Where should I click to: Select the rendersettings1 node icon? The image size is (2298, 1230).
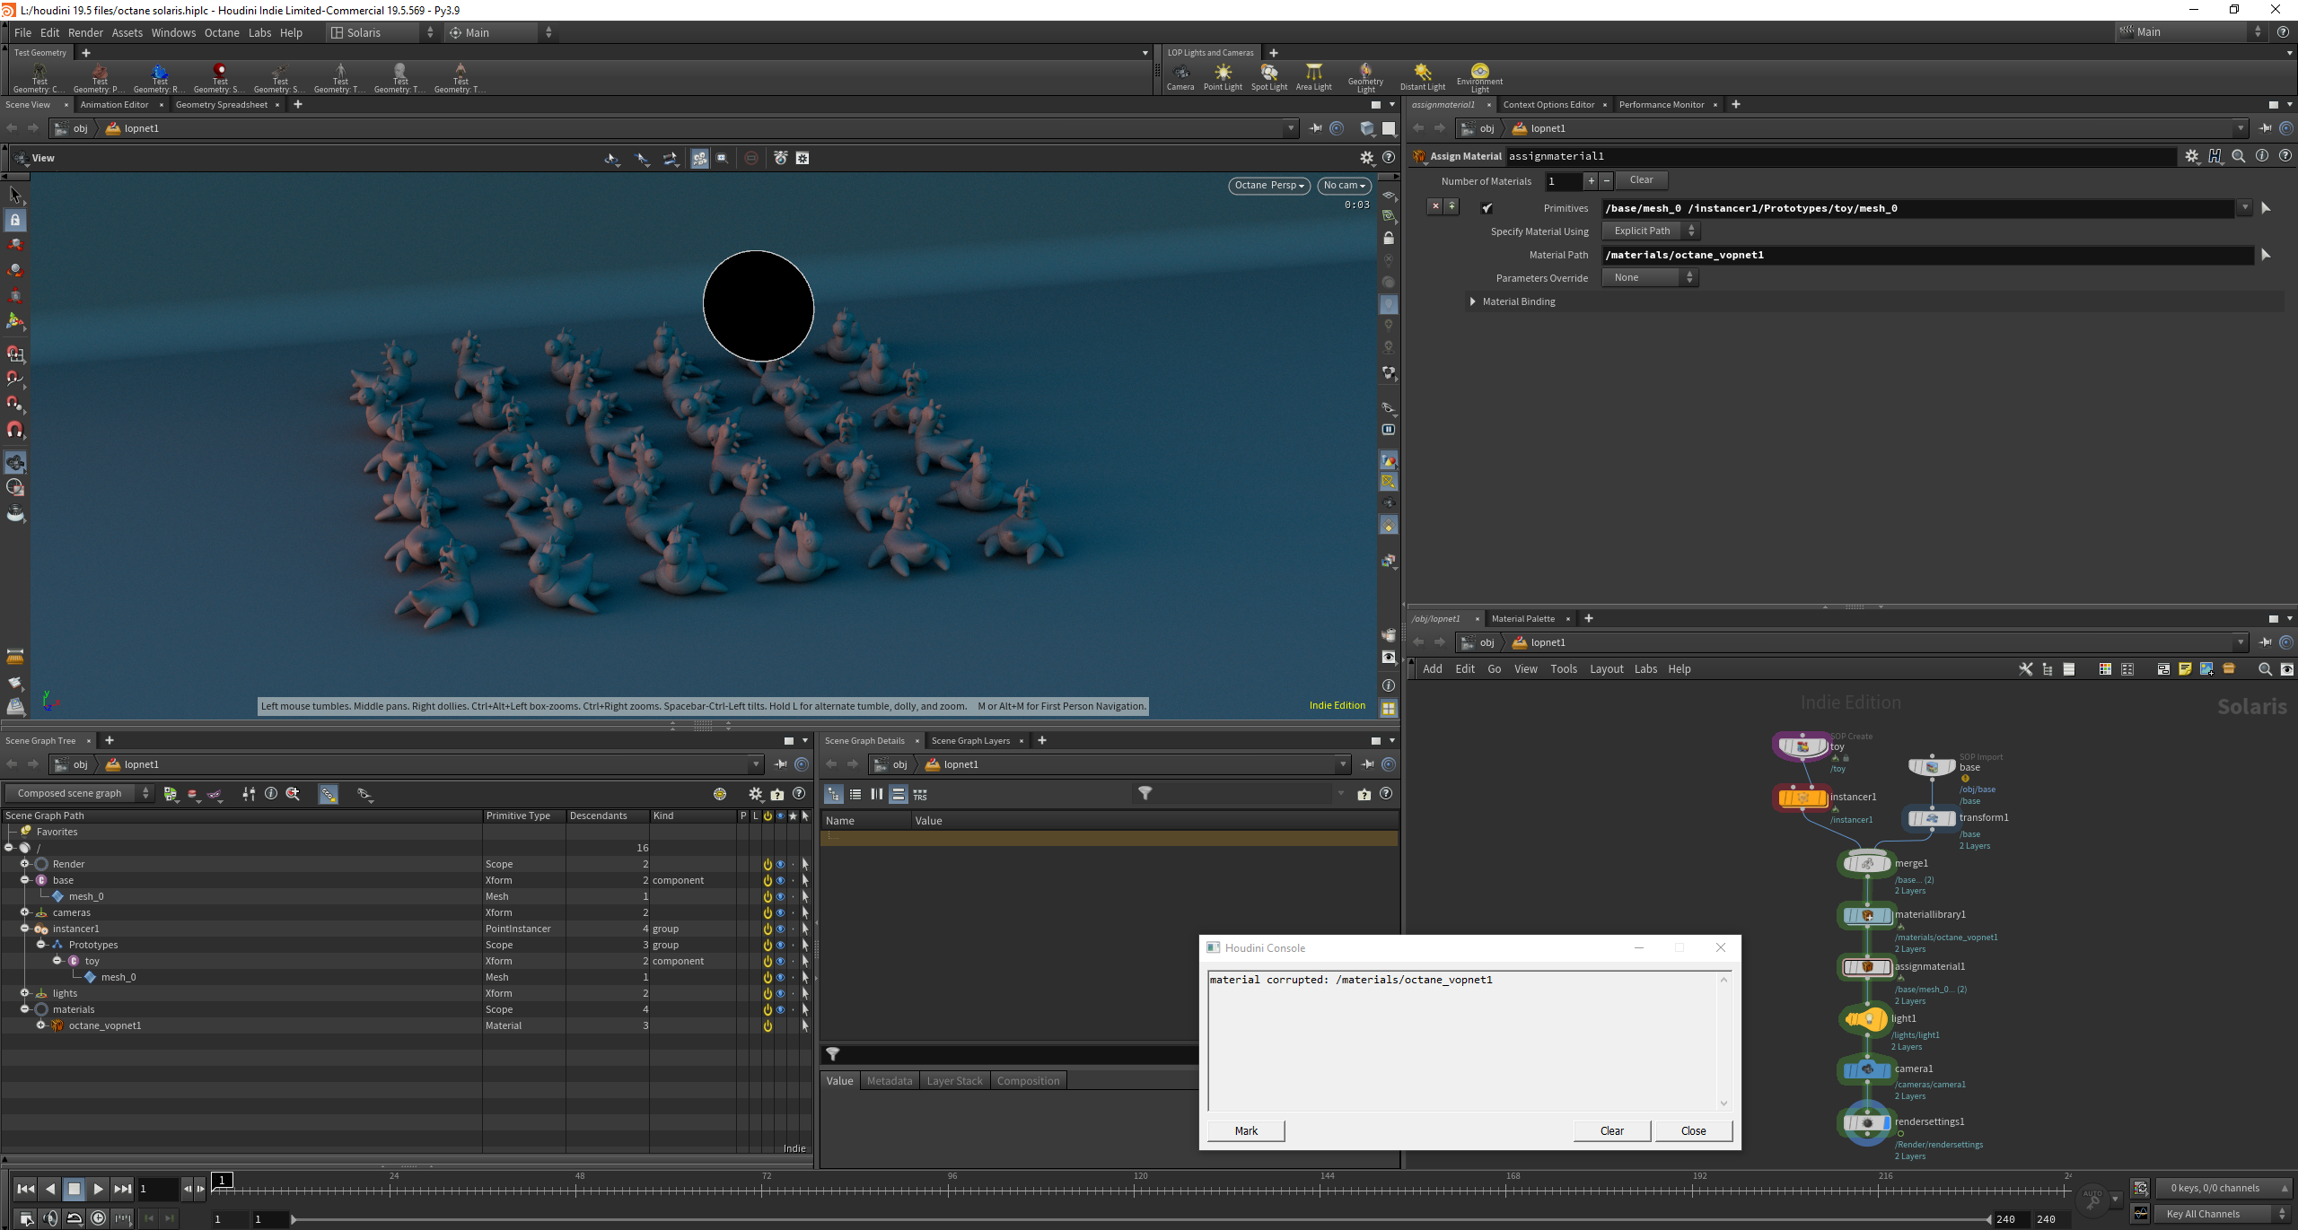click(1867, 1122)
